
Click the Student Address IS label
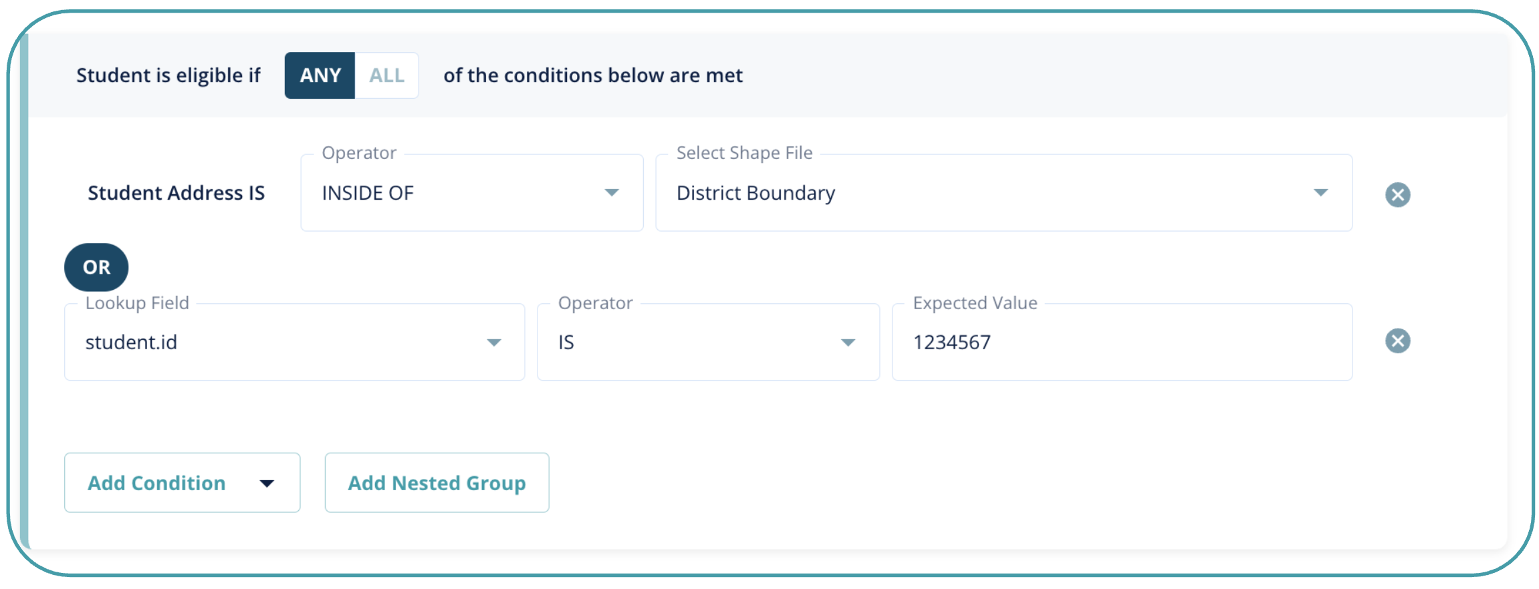[x=176, y=193]
